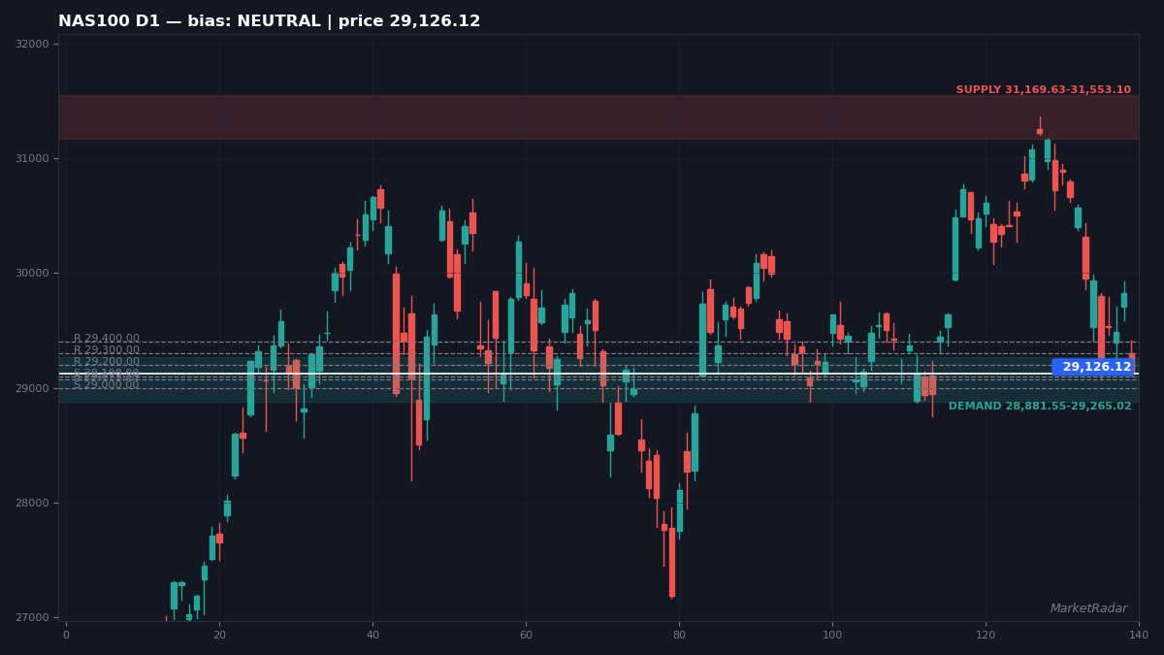Viewport: 1164px width, 655px height.
Task: Click the chart title NAS100 D1 bias NEUTRAL
Action: (270, 21)
